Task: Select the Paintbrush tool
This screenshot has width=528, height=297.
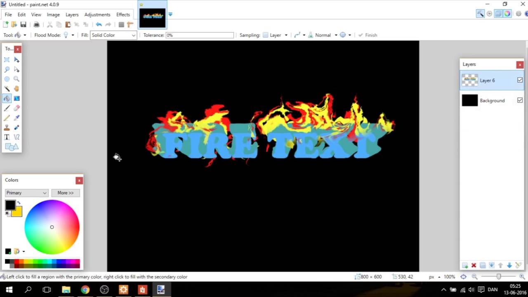Action: click(7, 108)
